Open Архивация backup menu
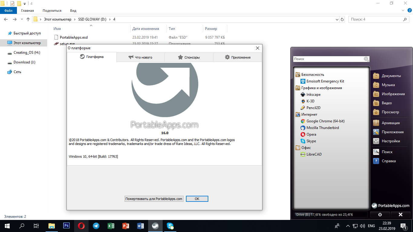413x232 pixels. click(386, 123)
